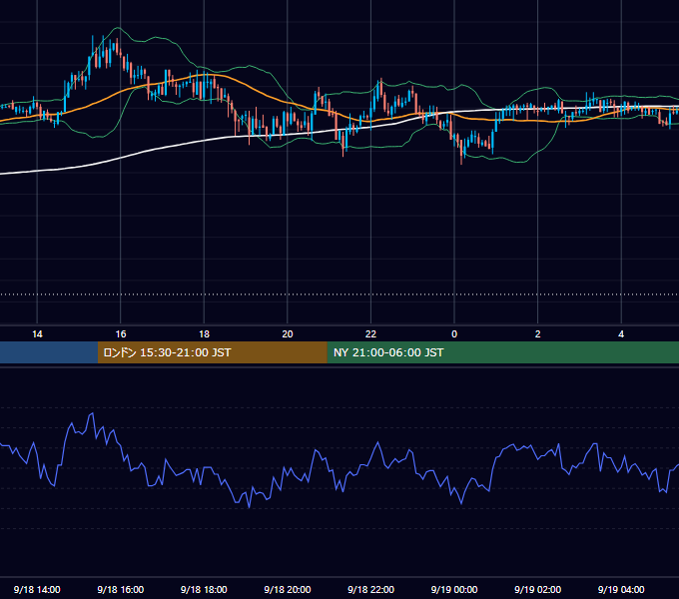The height and width of the screenshot is (599, 679).
Task: Click the 9/18 22:00 indicator axis label
Action: [x=370, y=589]
